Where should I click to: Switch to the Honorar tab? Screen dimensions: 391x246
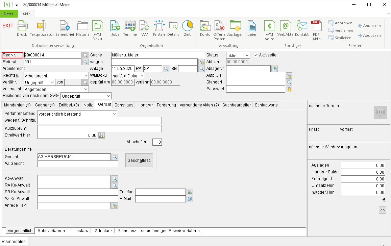[145, 105]
